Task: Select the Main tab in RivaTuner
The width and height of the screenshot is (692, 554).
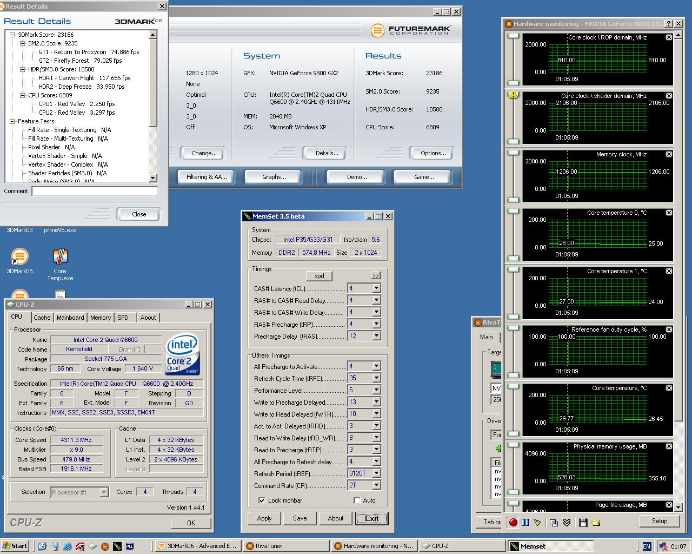Action: [x=487, y=337]
